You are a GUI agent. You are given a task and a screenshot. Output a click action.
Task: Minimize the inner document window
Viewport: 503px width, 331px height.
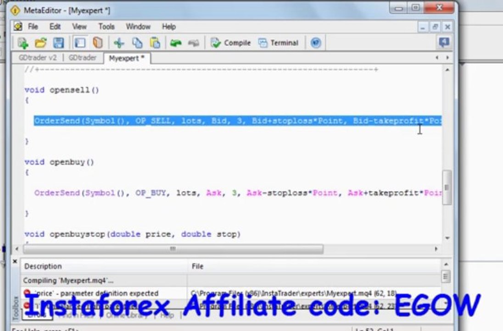[x=423, y=27]
